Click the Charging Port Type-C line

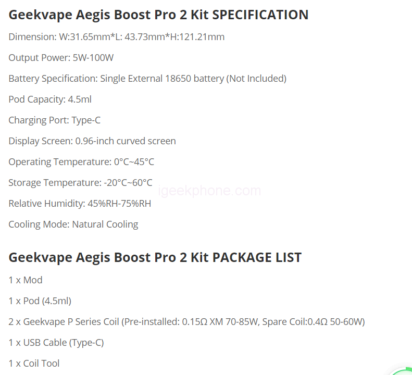point(55,120)
